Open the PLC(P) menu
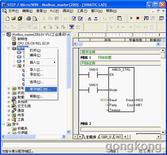The image size is (167, 155). 55,11
